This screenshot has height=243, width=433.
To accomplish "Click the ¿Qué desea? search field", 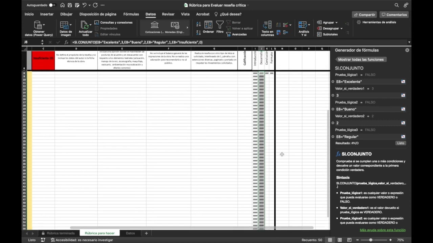I will (228, 14).
